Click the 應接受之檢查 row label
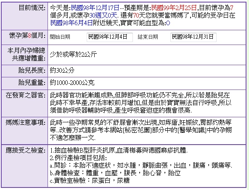Screen dimensions: 249x190 26,150
